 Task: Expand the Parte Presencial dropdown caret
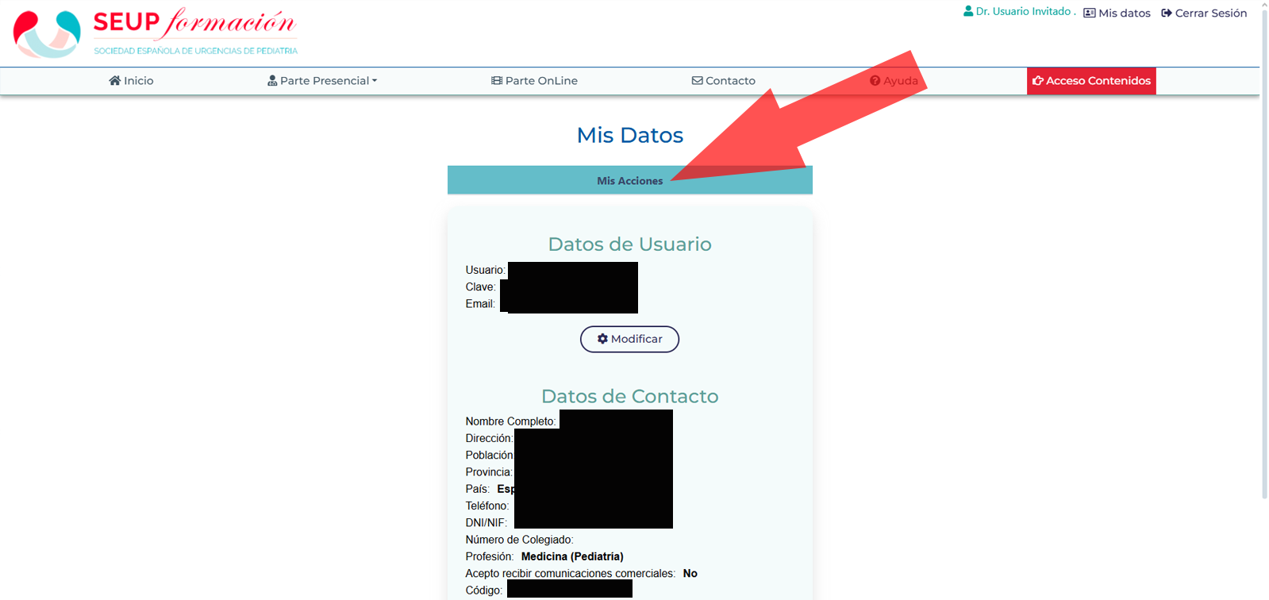pyautogui.click(x=375, y=81)
